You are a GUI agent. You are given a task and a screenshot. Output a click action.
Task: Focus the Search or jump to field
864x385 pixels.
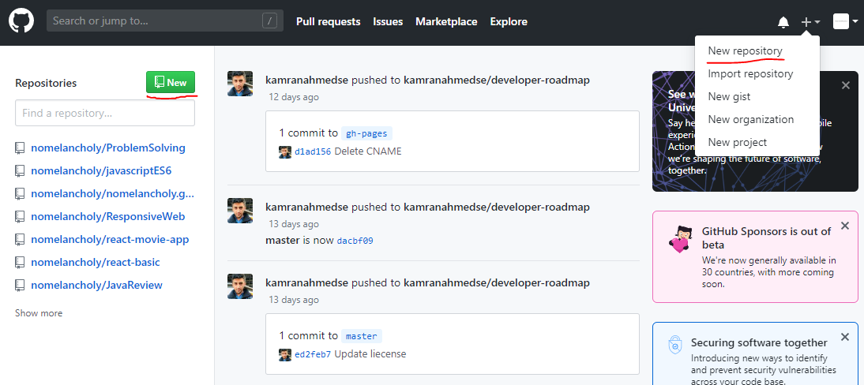[x=165, y=21]
